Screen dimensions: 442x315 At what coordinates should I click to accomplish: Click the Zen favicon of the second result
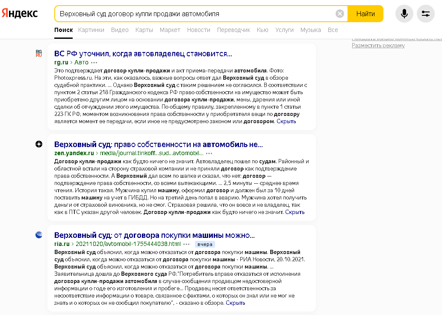coord(39,144)
